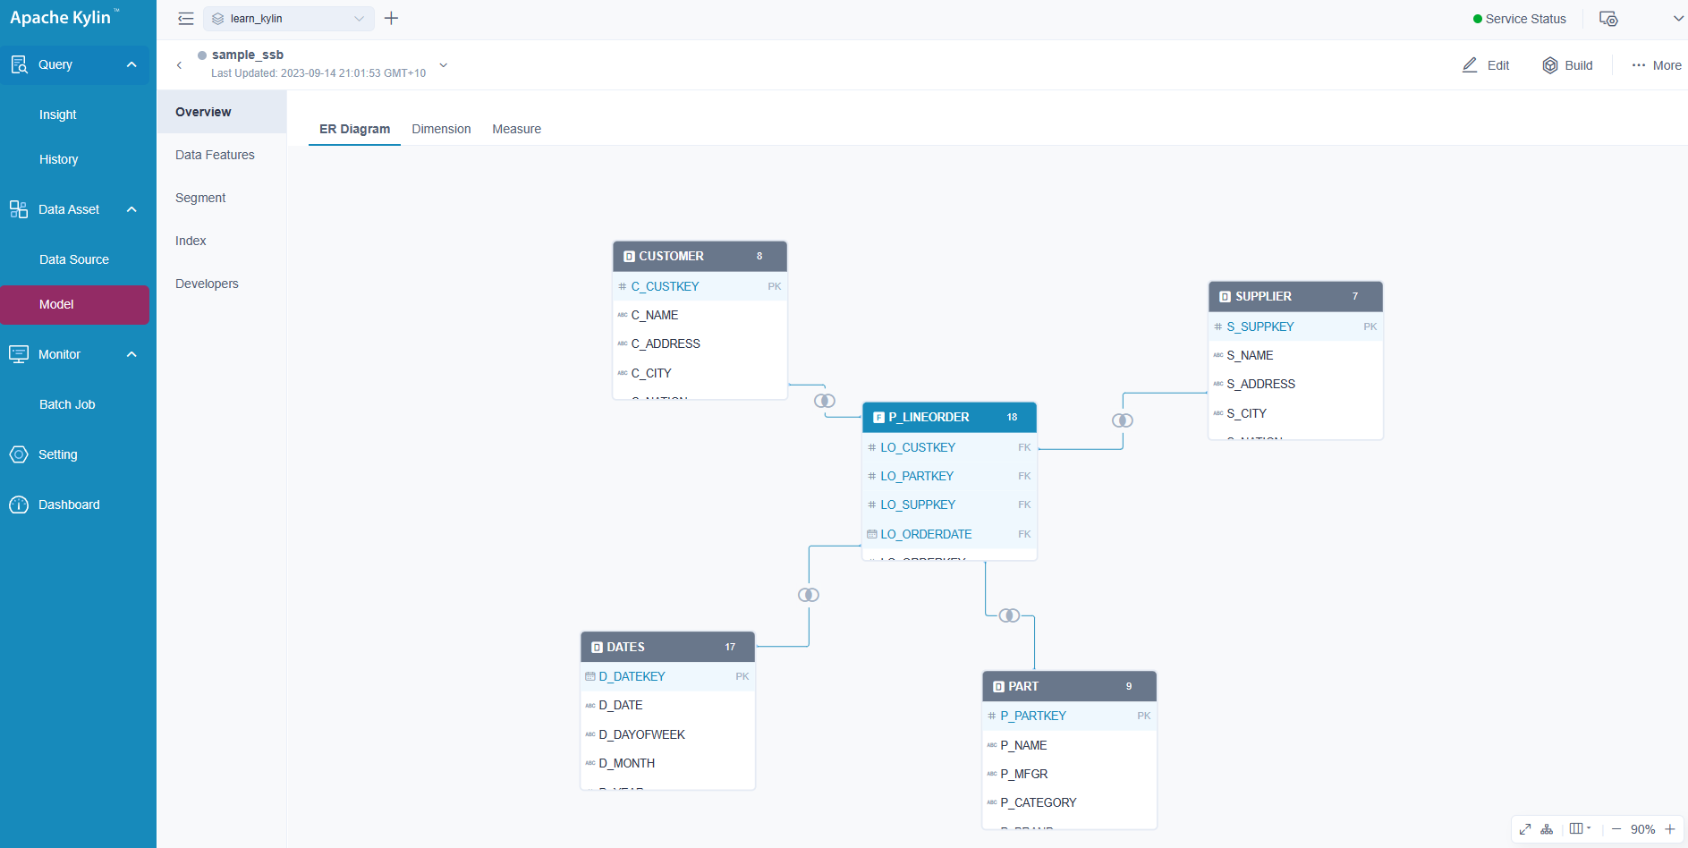Select the Data Features section
The width and height of the screenshot is (1688, 848).
pos(222,155)
